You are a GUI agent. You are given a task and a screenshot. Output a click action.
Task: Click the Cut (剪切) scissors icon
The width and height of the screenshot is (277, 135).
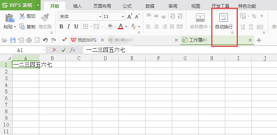(x=22, y=16)
